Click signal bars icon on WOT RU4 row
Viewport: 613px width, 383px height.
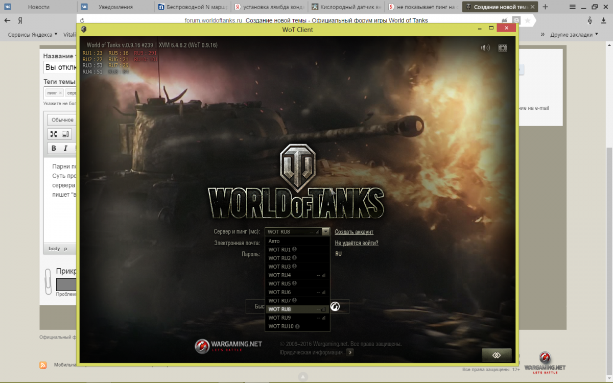(323, 275)
